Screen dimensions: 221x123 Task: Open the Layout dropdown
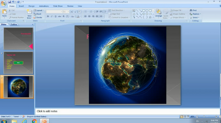39,10
